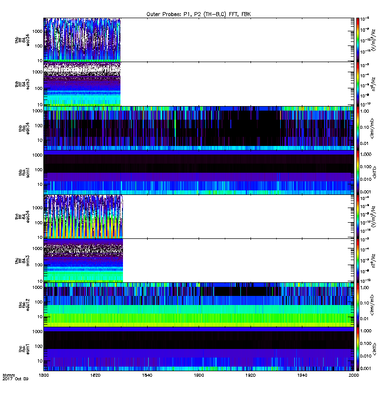Image resolution: width=378 pixels, height=404 pixels.
Task: Click the thc fff 64 scm3 spectrogram data
Action: coord(83,261)
